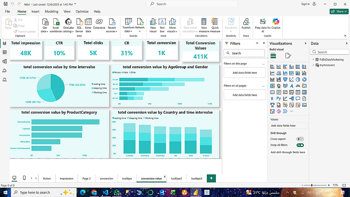The height and width of the screenshot is (197, 350).
Task: Switch to Table view in left sidebar
Action: [x=5, y=52]
